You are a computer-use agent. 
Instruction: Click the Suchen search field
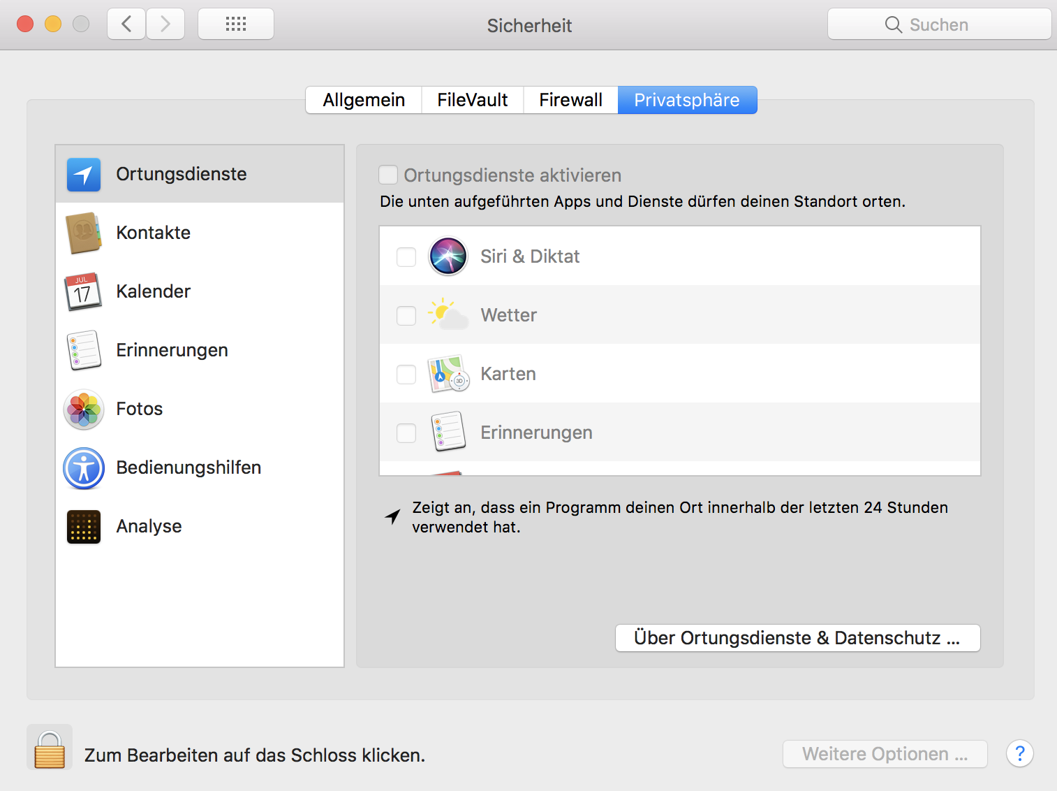939,24
